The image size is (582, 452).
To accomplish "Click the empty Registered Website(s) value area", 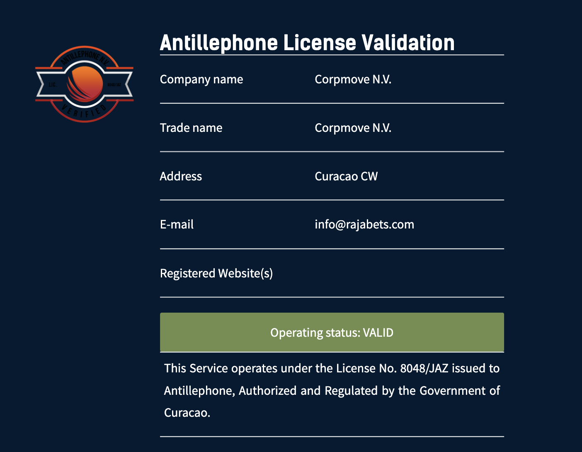I will 410,273.
